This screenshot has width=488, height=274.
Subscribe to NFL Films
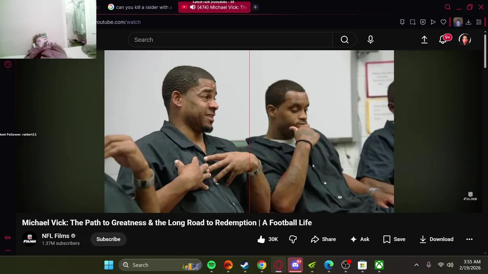coord(108,239)
